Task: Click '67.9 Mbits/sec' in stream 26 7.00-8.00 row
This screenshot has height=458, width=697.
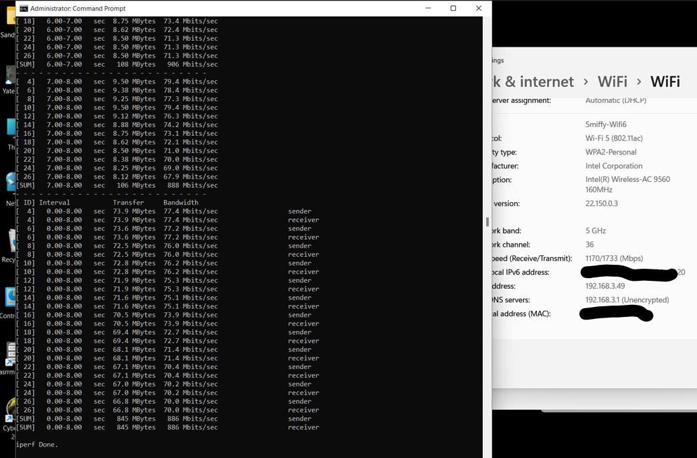Action: [191, 177]
